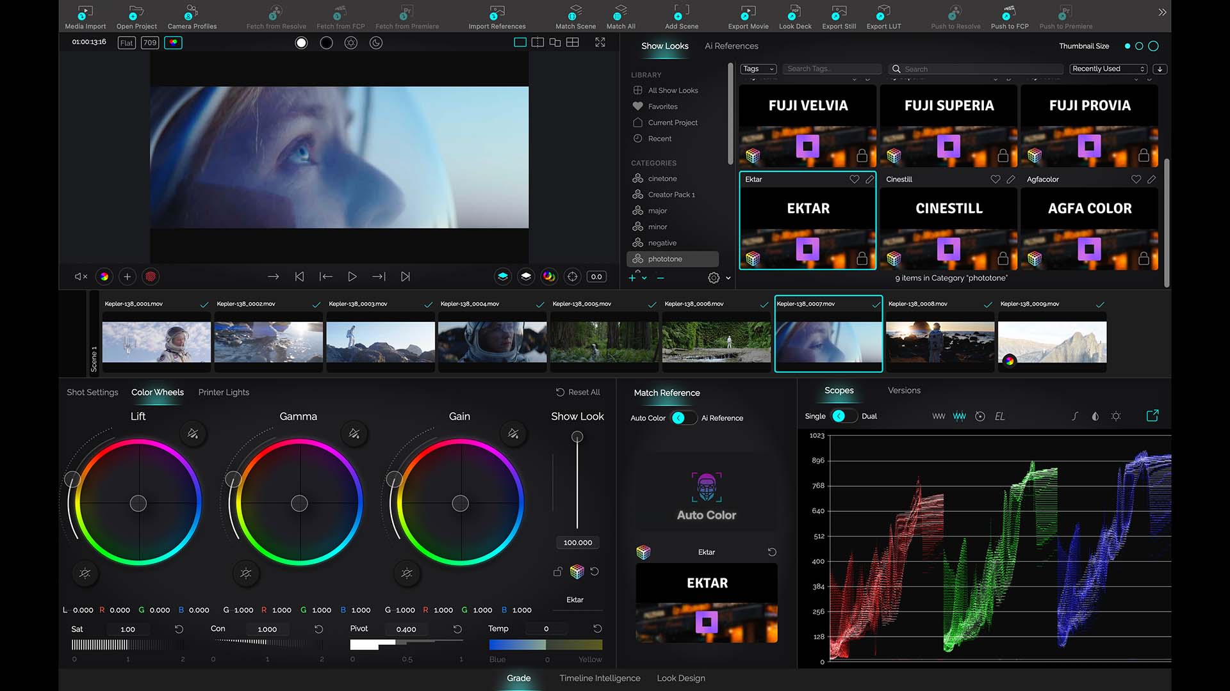1230x691 pixels.
Task: Open the settings gear below the categories list
Action: pyautogui.click(x=713, y=278)
